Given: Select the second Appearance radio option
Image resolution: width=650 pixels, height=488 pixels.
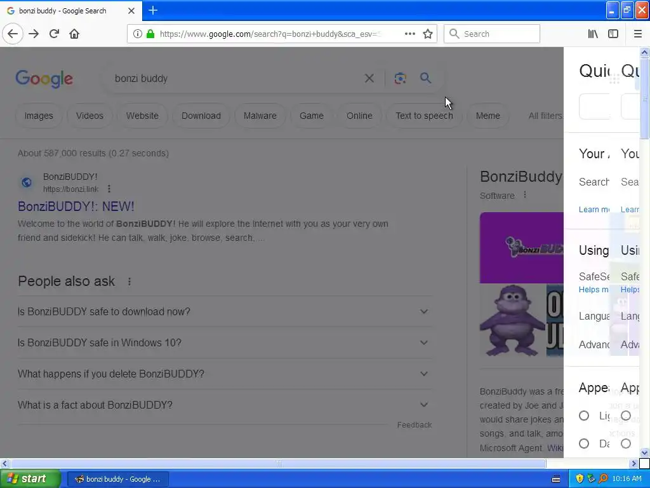Looking at the screenshot, I should click(584, 444).
